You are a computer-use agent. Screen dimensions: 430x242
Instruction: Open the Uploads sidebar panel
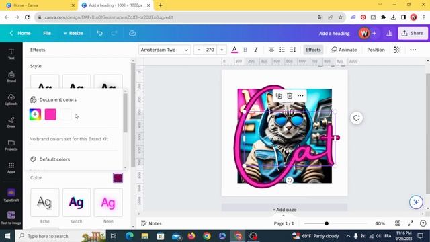tap(11, 99)
